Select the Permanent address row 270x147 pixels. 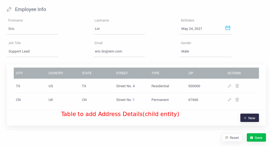pos(160,100)
